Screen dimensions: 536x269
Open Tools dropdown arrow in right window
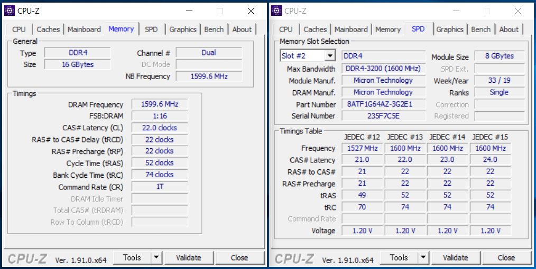click(423, 257)
